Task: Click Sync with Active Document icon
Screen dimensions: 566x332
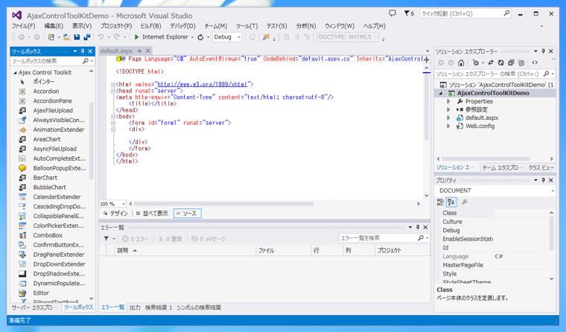Action: 491,63
